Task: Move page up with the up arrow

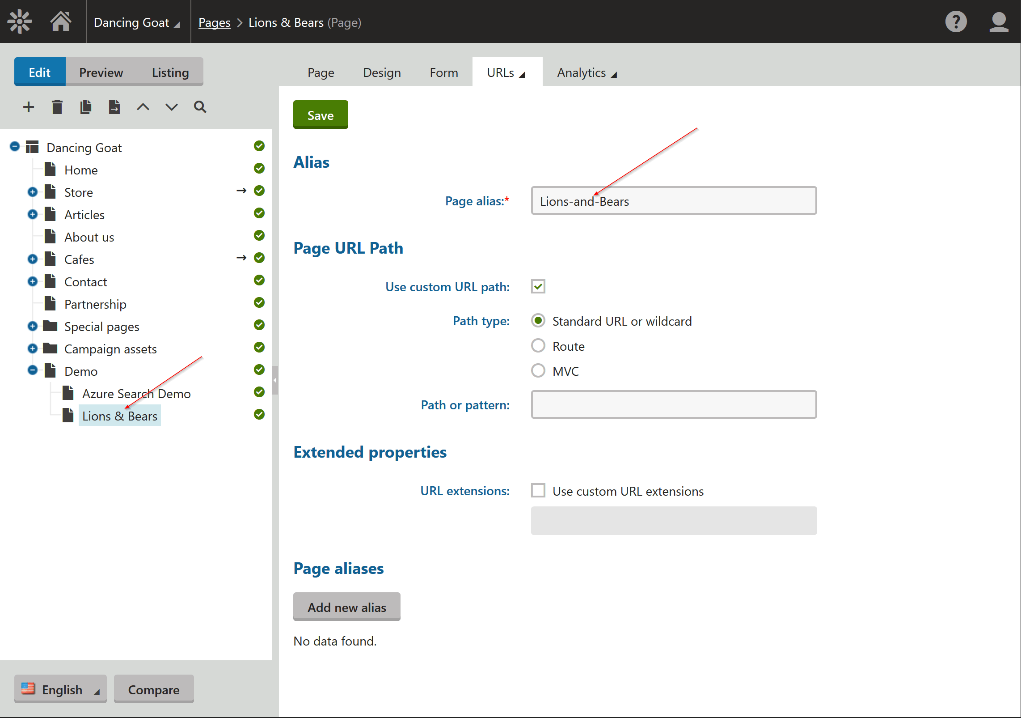Action: 143,107
